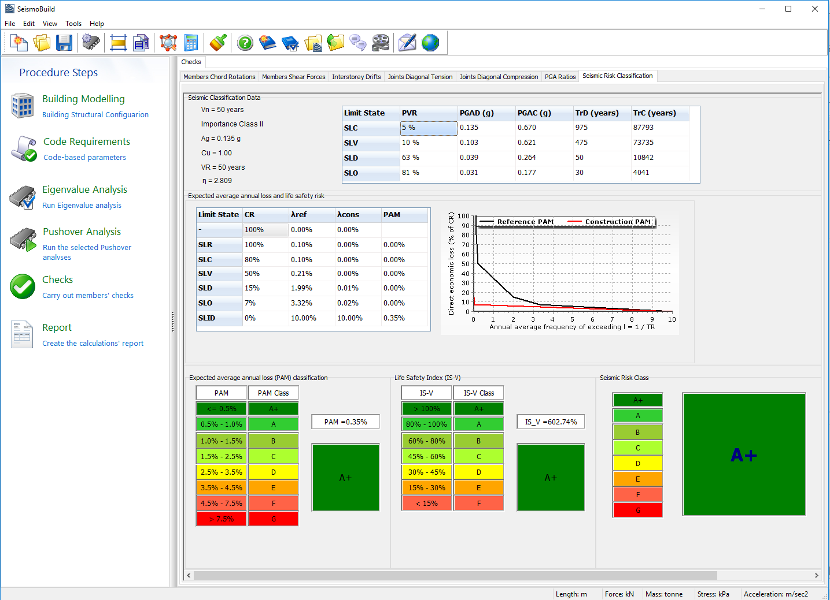Viewport: 830px width, 600px height.
Task: Open the calculator toolbar icon
Action: (191, 43)
